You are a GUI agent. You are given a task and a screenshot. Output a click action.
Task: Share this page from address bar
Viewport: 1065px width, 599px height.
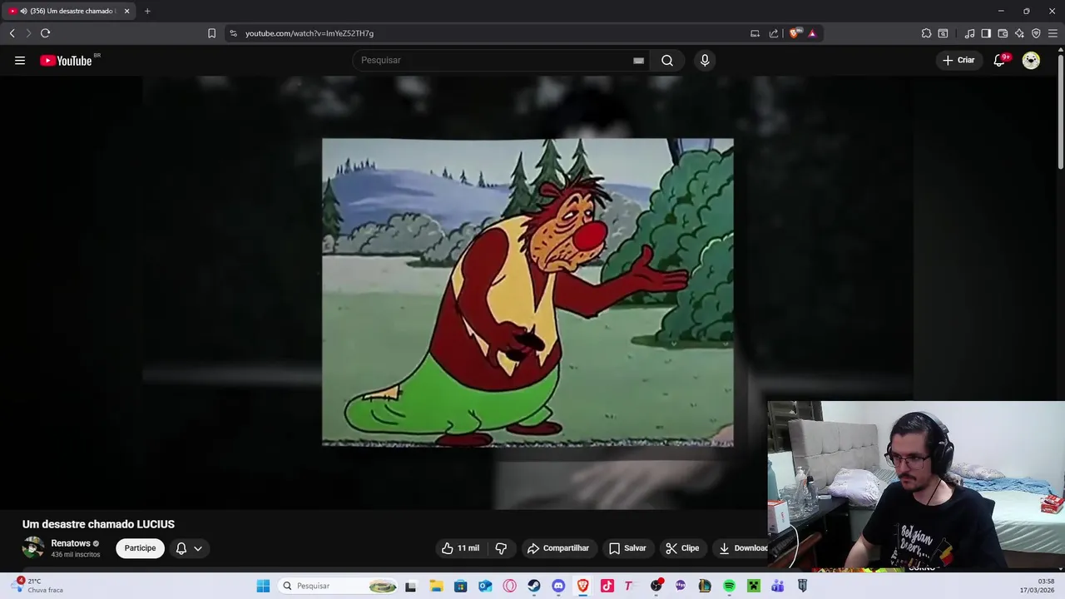tap(774, 33)
